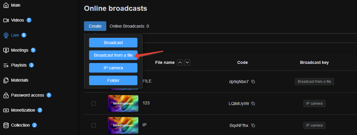Click the file name 123
The width and height of the screenshot is (357, 135).
pyautogui.click(x=146, y=103)
